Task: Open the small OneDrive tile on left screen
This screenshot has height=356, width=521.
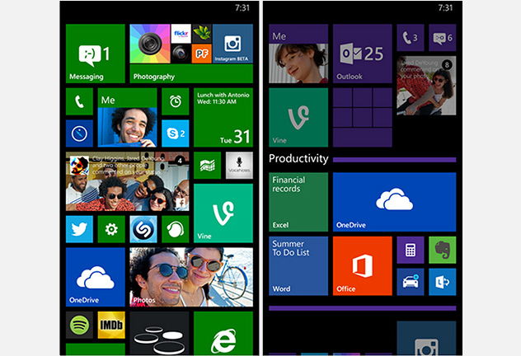Action: [96, 277]
